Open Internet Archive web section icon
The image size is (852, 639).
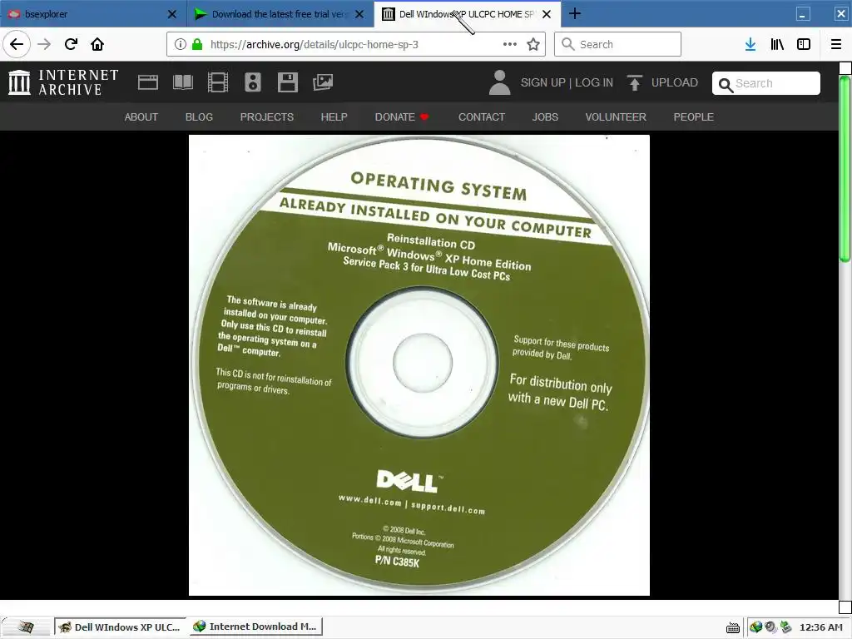pos(148,82)
